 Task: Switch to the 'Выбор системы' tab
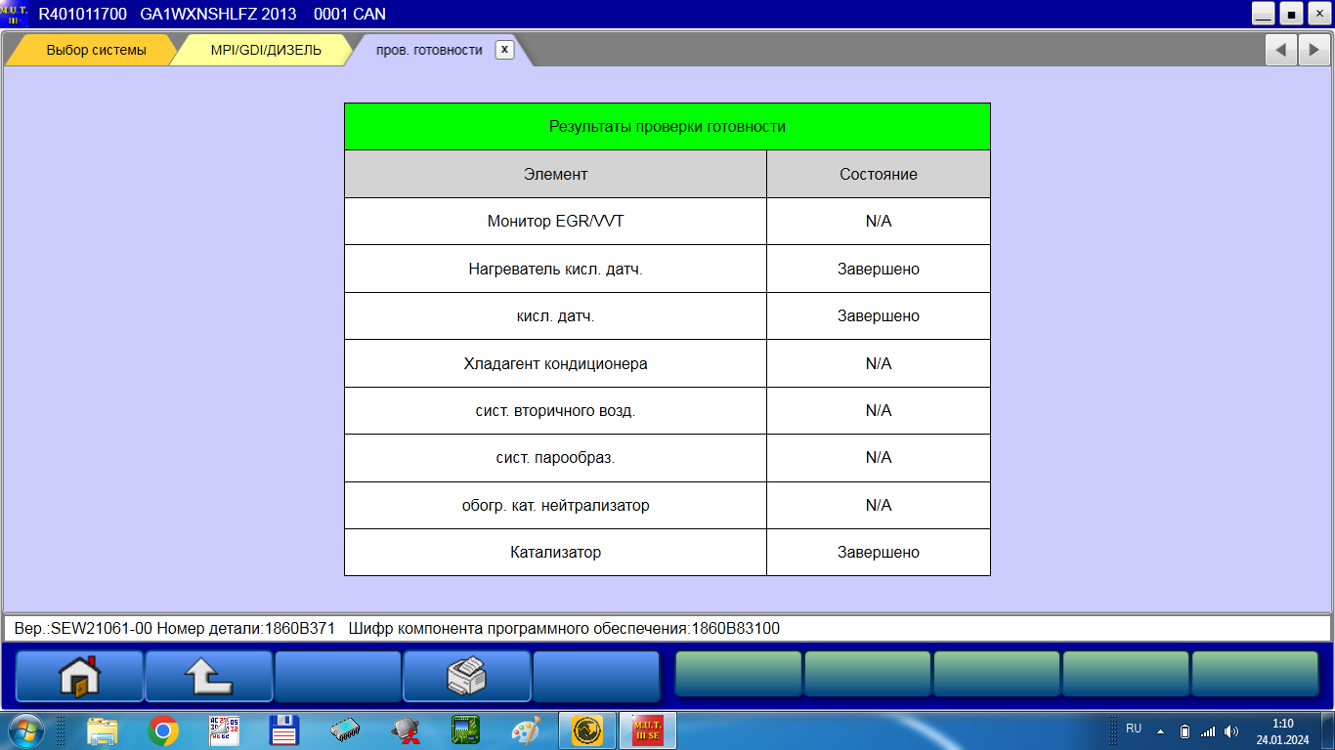[96, 50]
